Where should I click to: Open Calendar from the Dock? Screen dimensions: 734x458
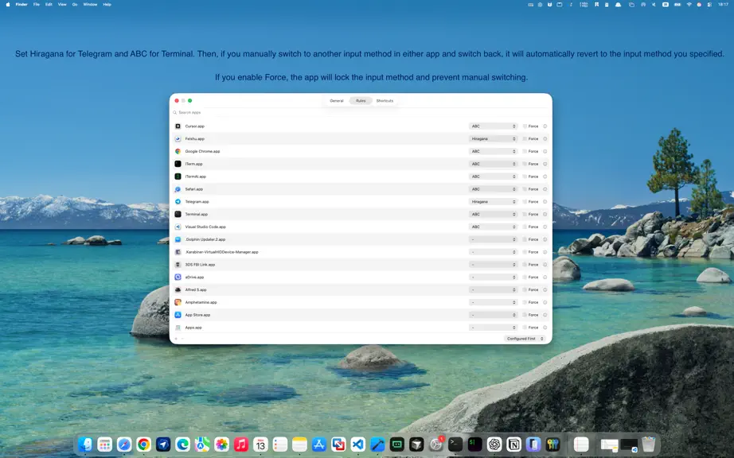point(261,444)
